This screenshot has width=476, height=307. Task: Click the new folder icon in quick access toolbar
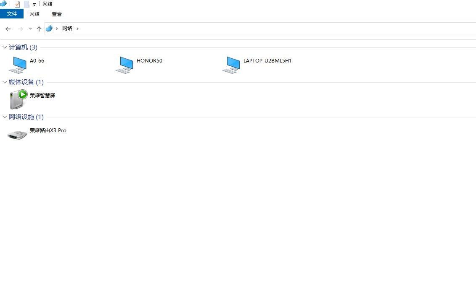26,4
